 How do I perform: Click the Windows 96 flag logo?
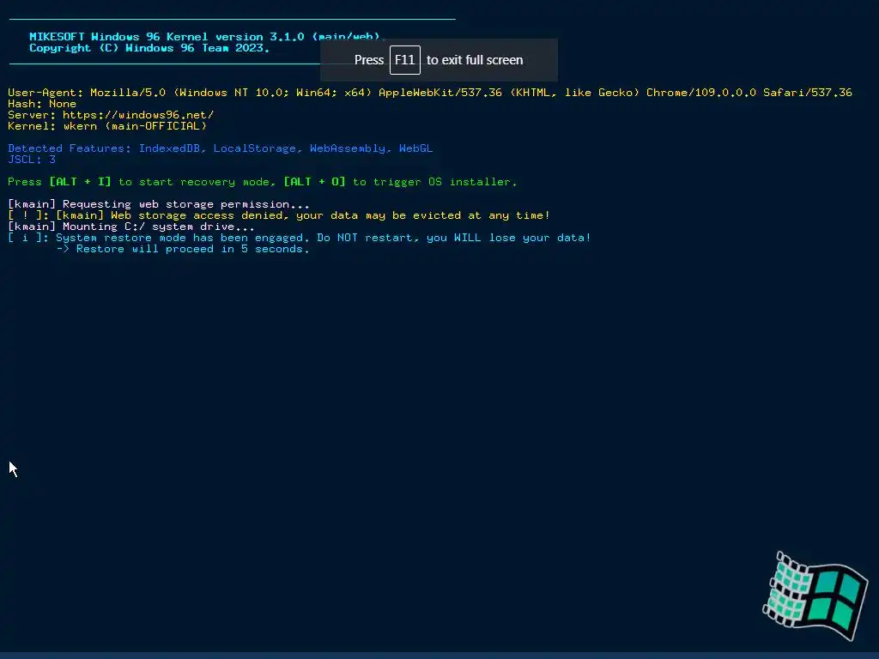click(815, 596)
